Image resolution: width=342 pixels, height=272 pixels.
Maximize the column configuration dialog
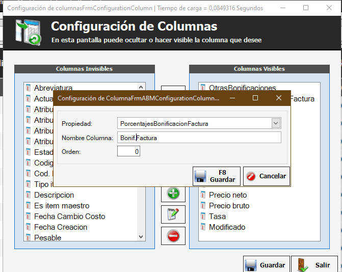click(x=255, y=98)
